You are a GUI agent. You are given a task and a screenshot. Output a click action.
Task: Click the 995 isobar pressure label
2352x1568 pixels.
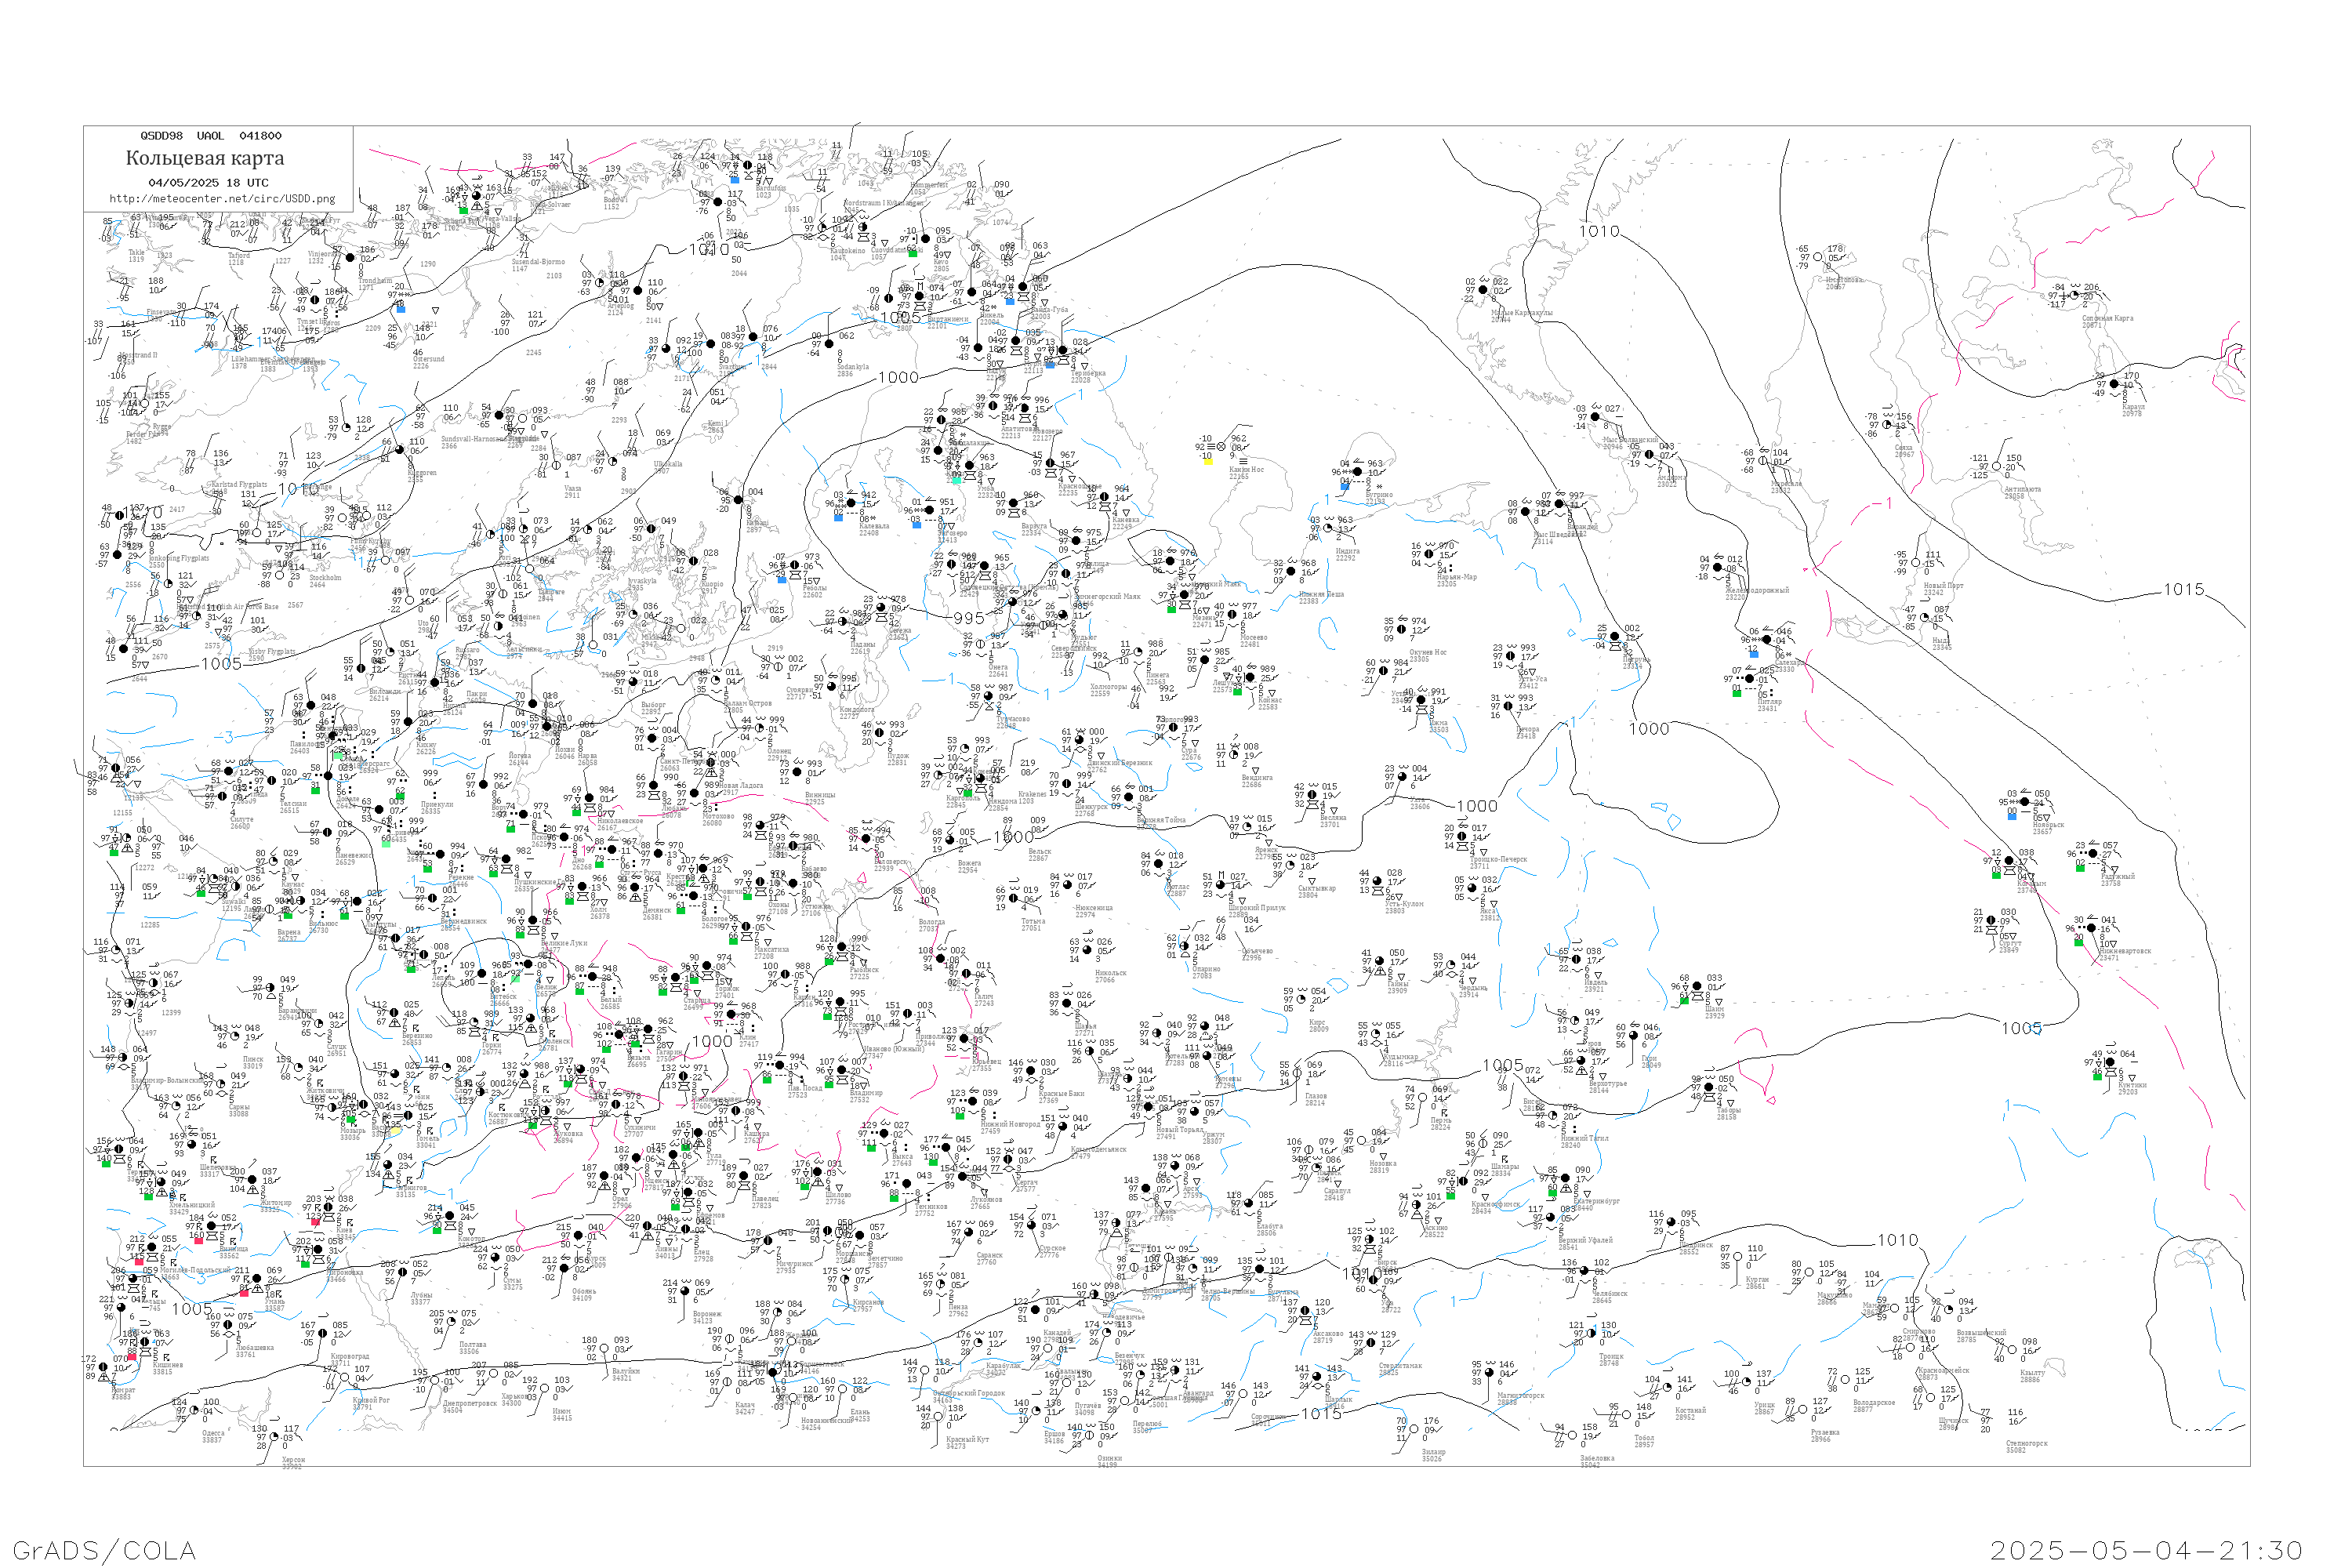968,618
